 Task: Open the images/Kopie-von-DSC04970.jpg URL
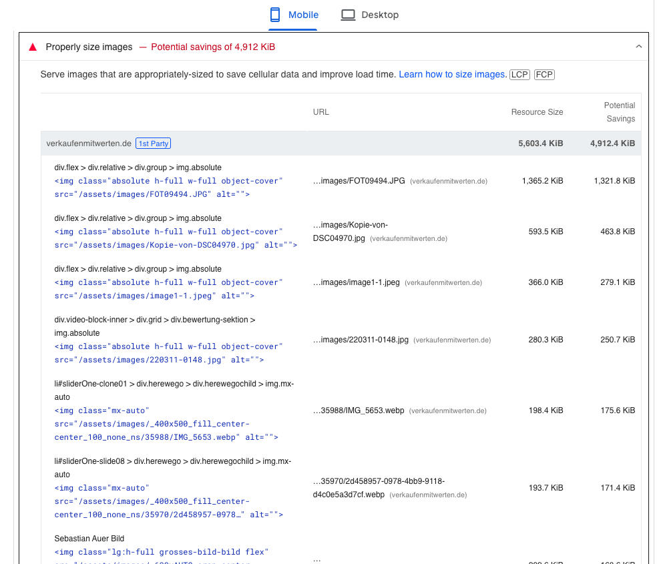pyautogui.click(x=350, y=232)
